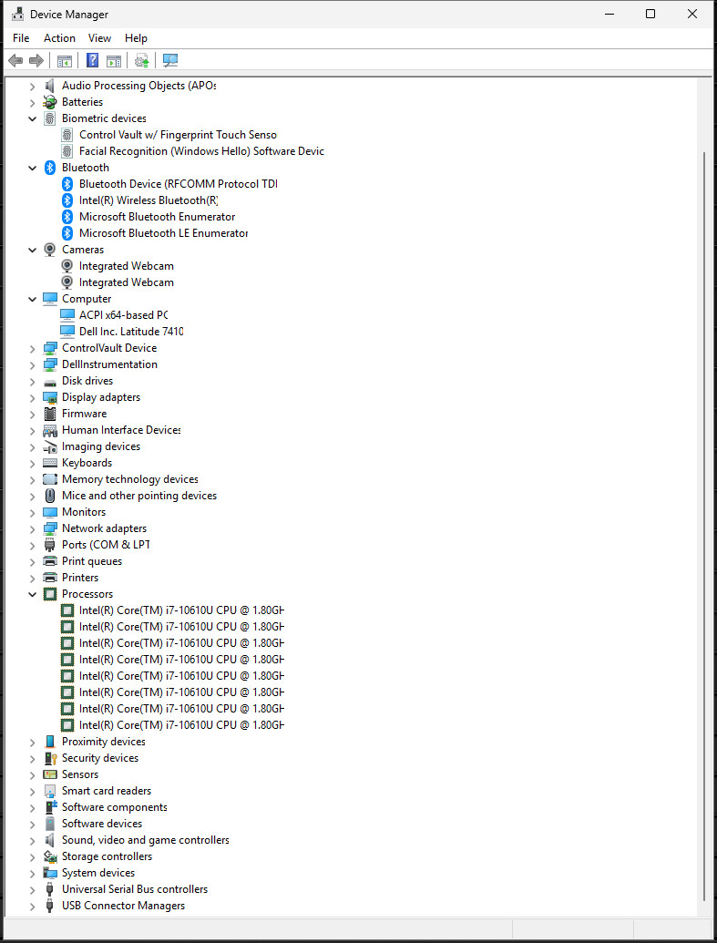Image resolution: width=717 pixels, height=943 pixels.
Task: Collapse the Computer category chevron
Action: point(33,299)
